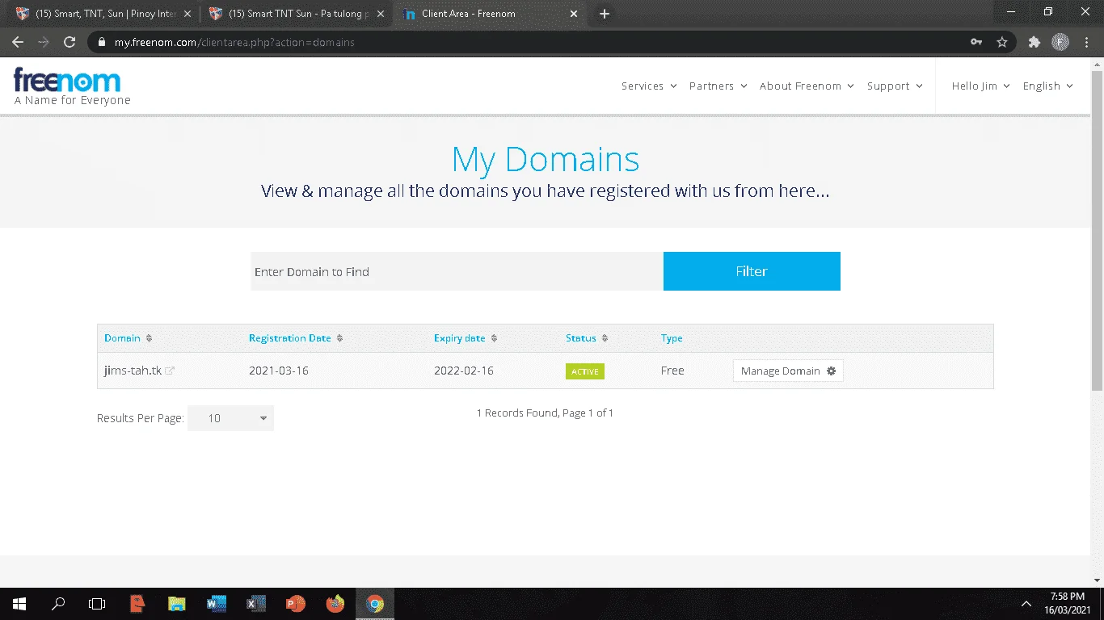The image size is (1104, 620).
Task: Click the Free type cell
Action: coord(672,371)
